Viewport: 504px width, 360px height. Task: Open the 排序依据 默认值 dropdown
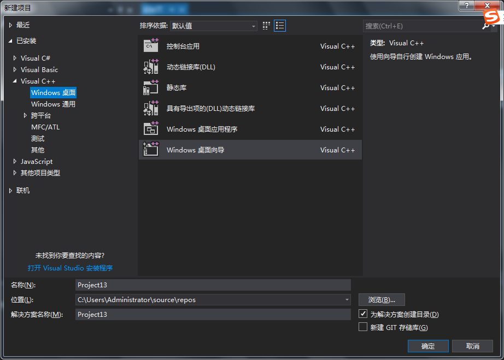213,26
